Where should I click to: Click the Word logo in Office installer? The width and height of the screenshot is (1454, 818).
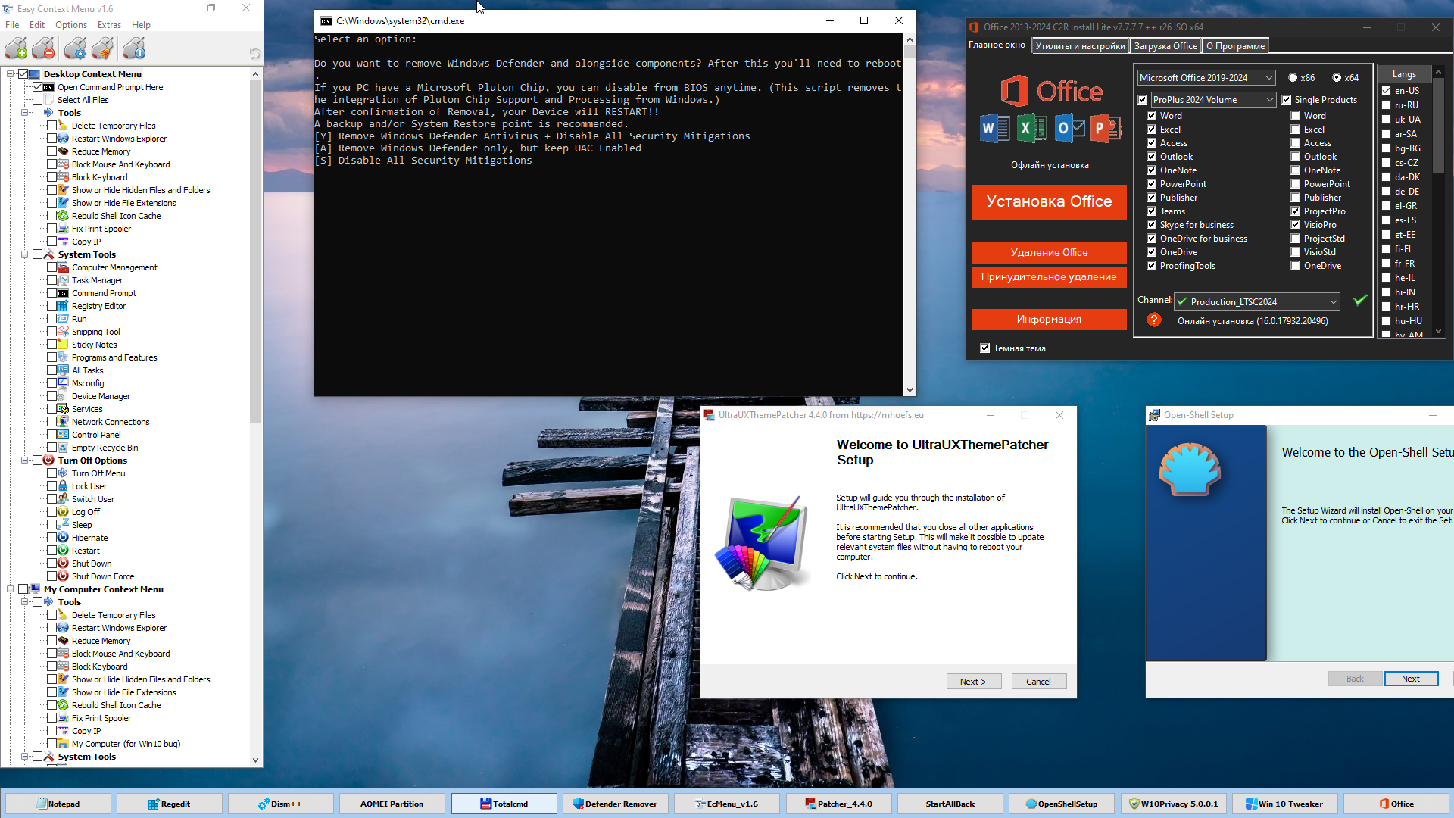(x=994, y=129)
